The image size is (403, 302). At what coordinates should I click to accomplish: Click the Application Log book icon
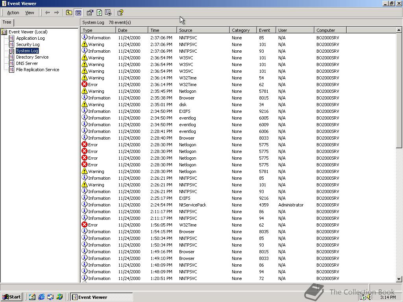pyautogui.click(x=11, y=38)
